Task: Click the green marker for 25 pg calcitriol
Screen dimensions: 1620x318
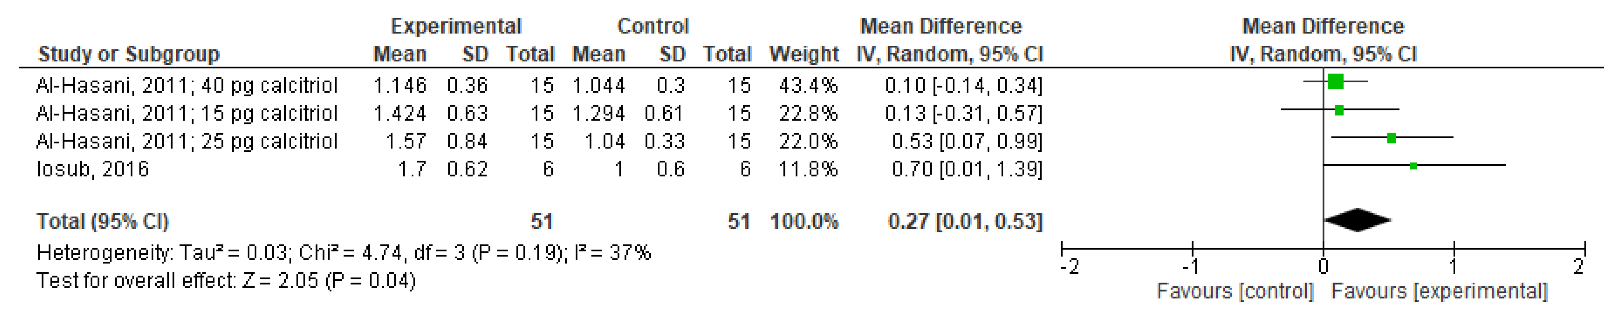Action: [1391, 138]
